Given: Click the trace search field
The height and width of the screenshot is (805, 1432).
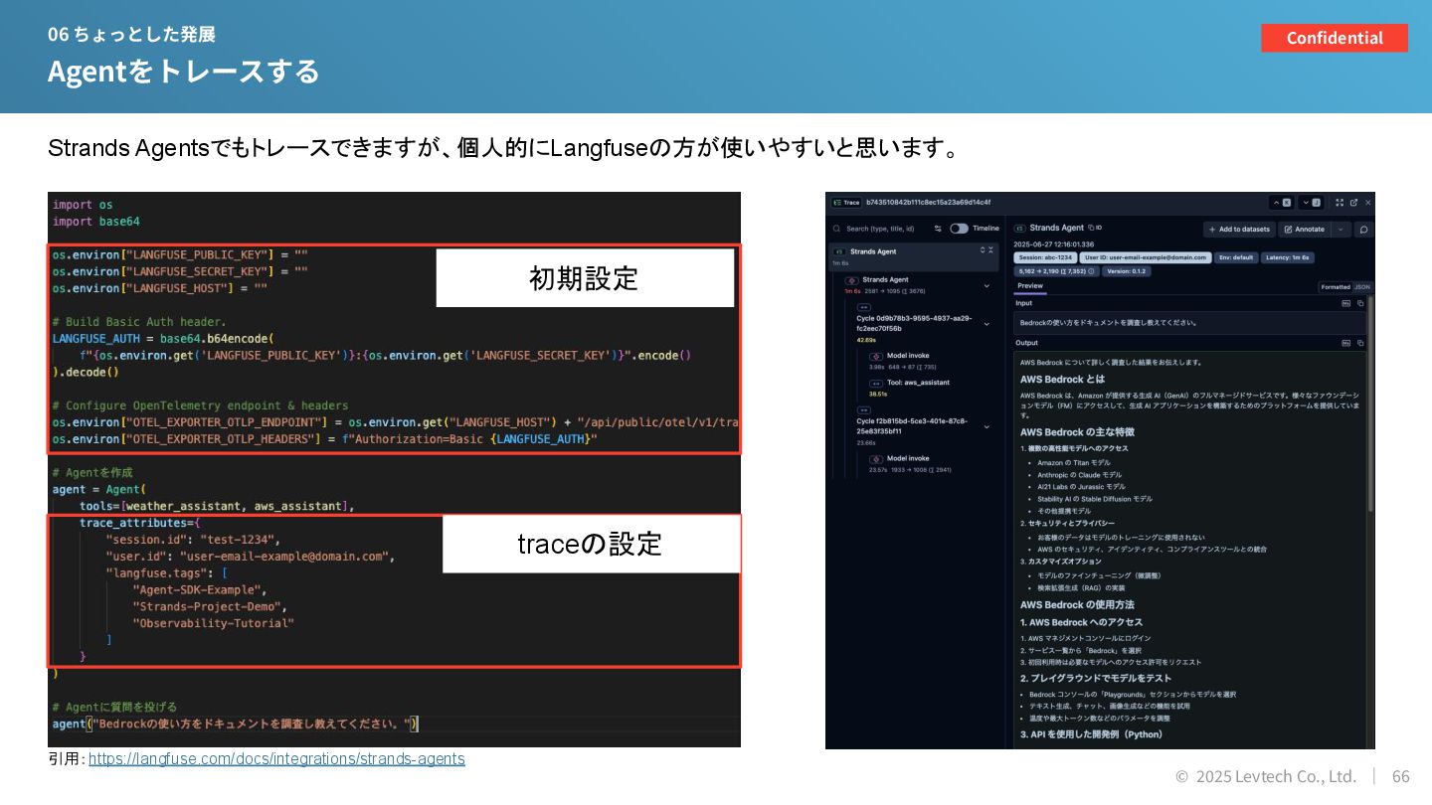Looking at the screenshot, I should pyautogui.click(x=880, y=229).
